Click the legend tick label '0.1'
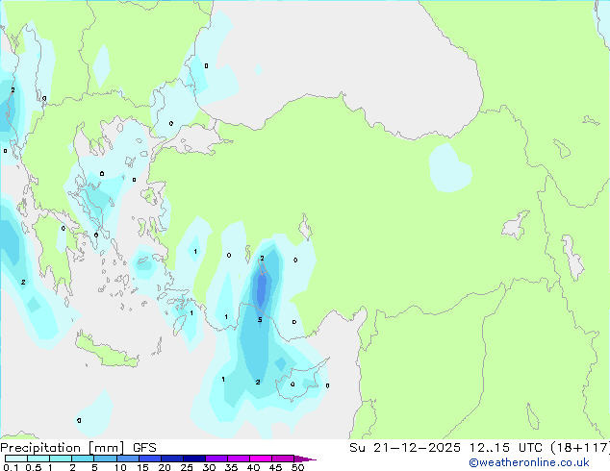 [11, 467]
